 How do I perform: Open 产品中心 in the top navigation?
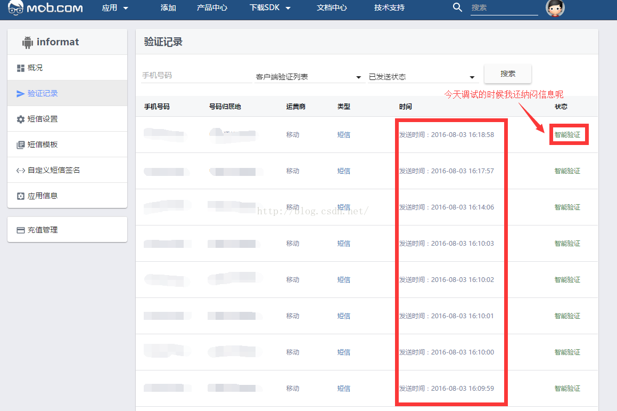pos(212,8)
